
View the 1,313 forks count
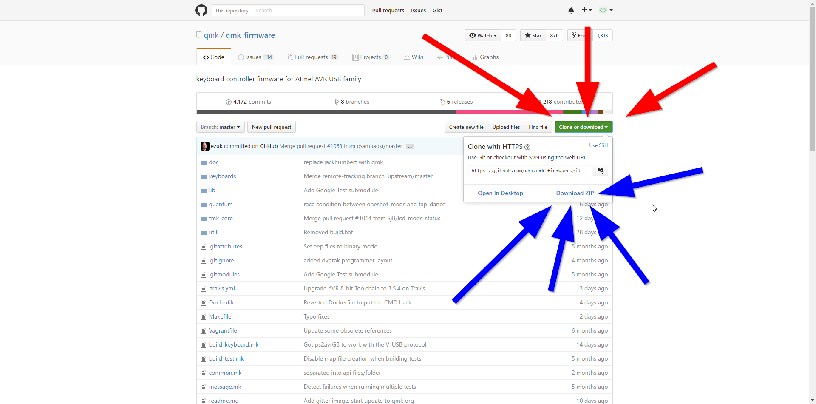point(602,36)
